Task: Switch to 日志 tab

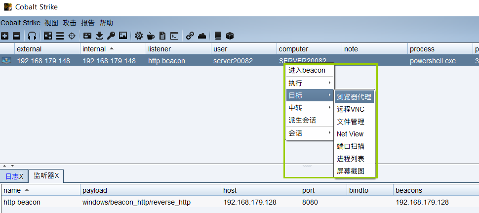Action: [14, 176]
